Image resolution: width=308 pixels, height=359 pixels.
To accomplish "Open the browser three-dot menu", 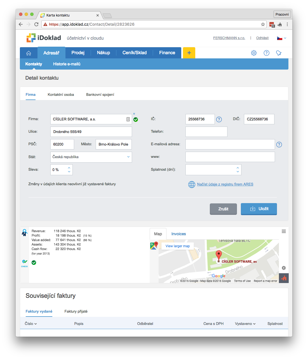I will click(x=287, y=24).
